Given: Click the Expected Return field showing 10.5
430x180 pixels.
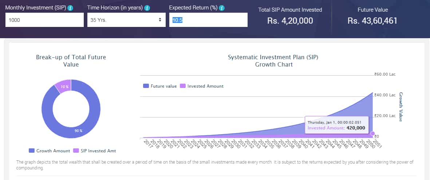Looking at the screenshot, I should (x=208, y=20).
